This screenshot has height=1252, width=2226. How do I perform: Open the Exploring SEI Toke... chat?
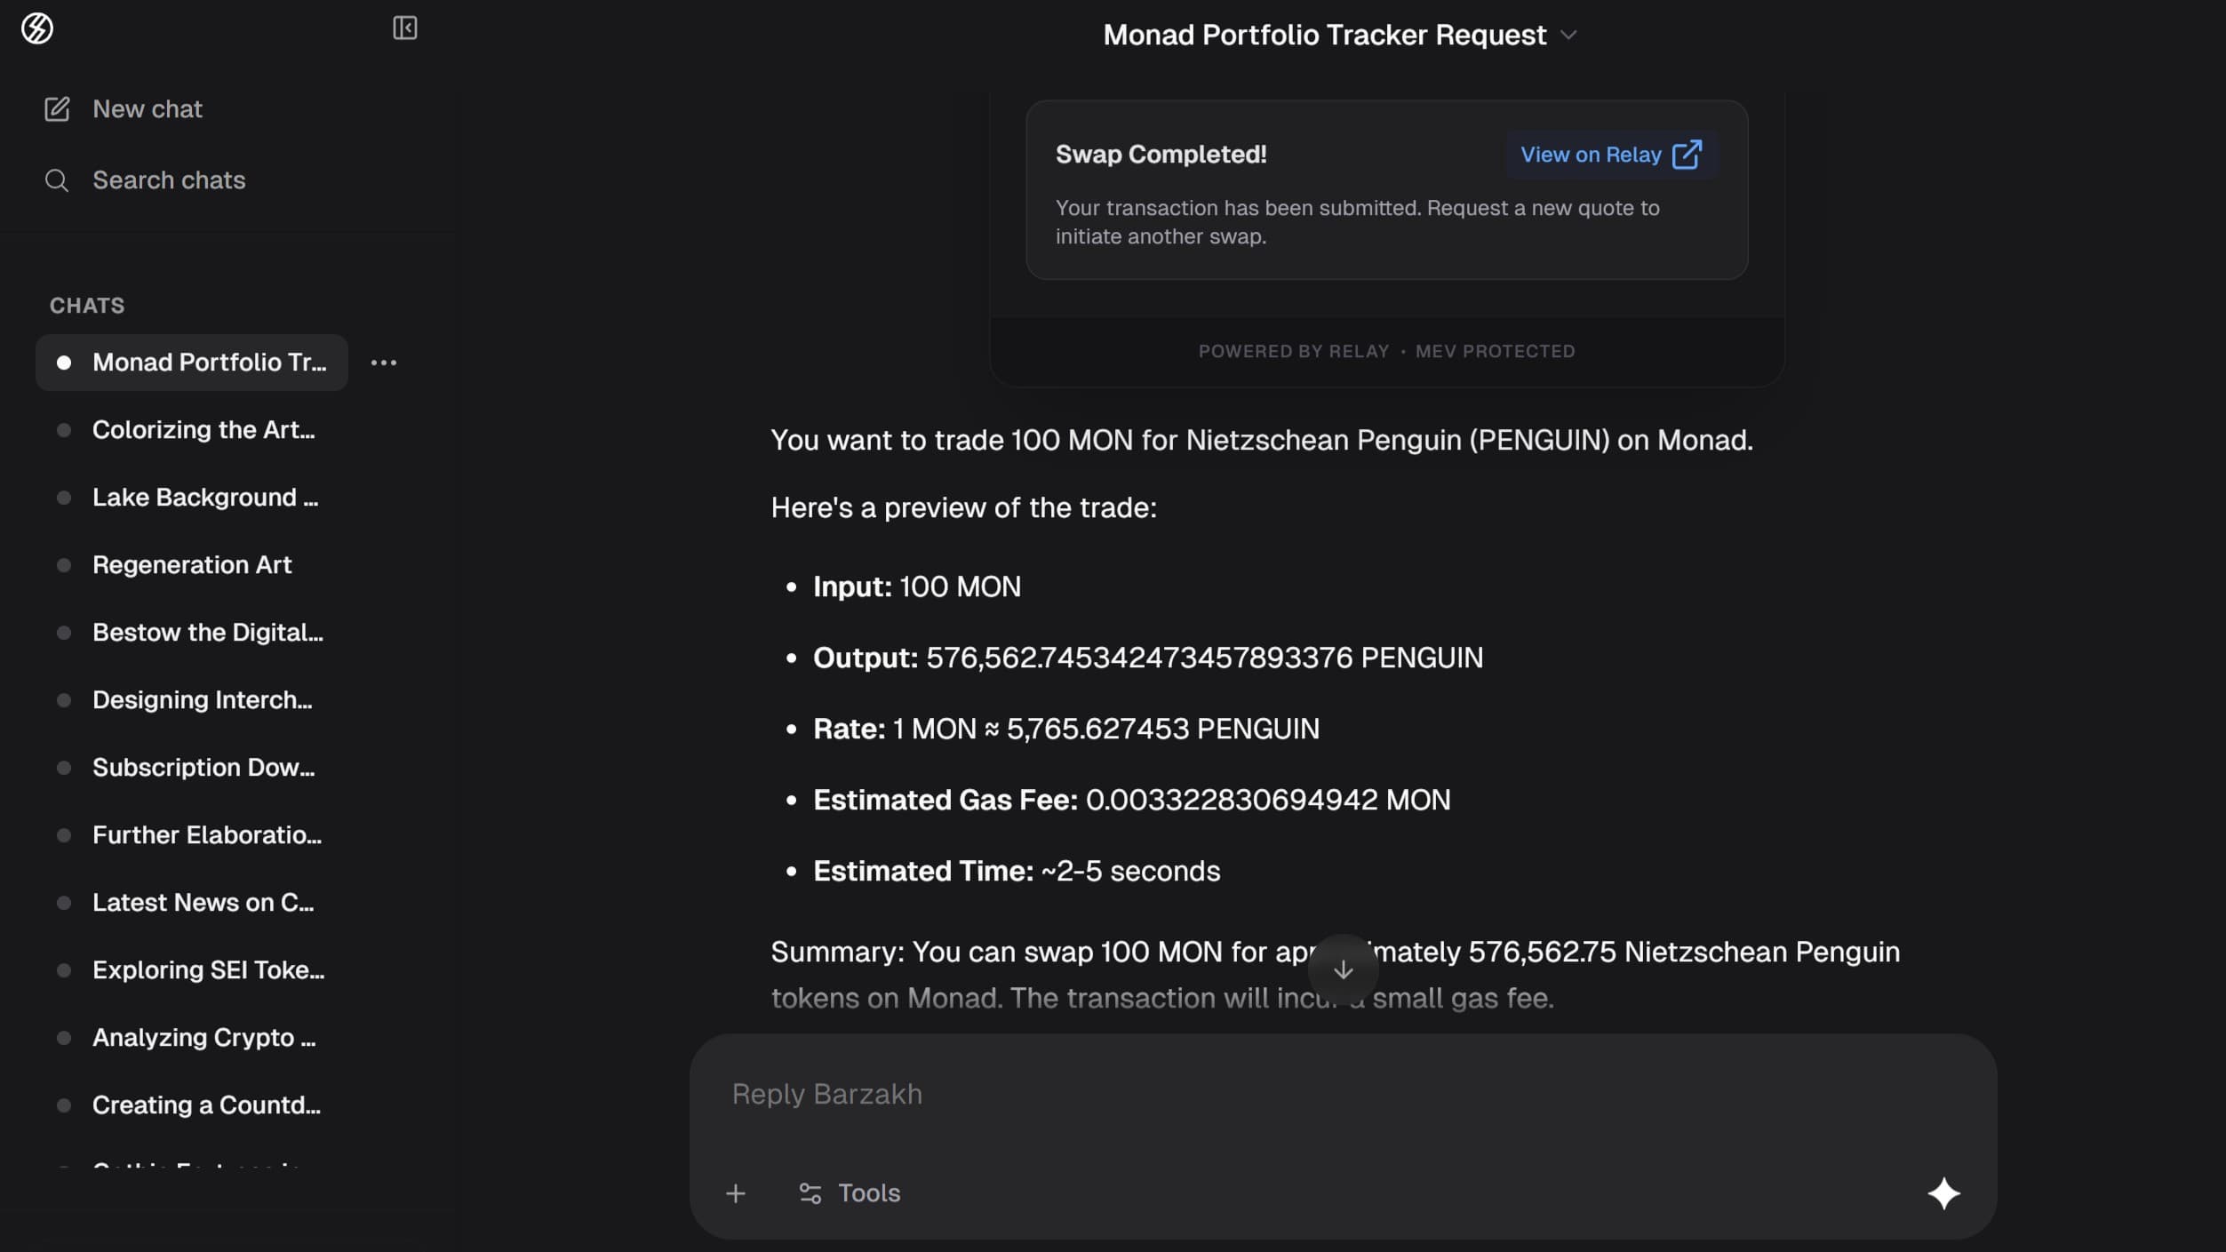[208, 970]
